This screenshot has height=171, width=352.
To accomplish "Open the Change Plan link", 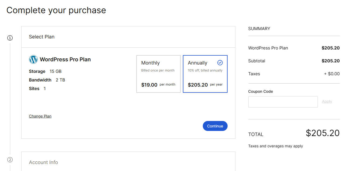I will pyautogui.click(x=40, y=116).
